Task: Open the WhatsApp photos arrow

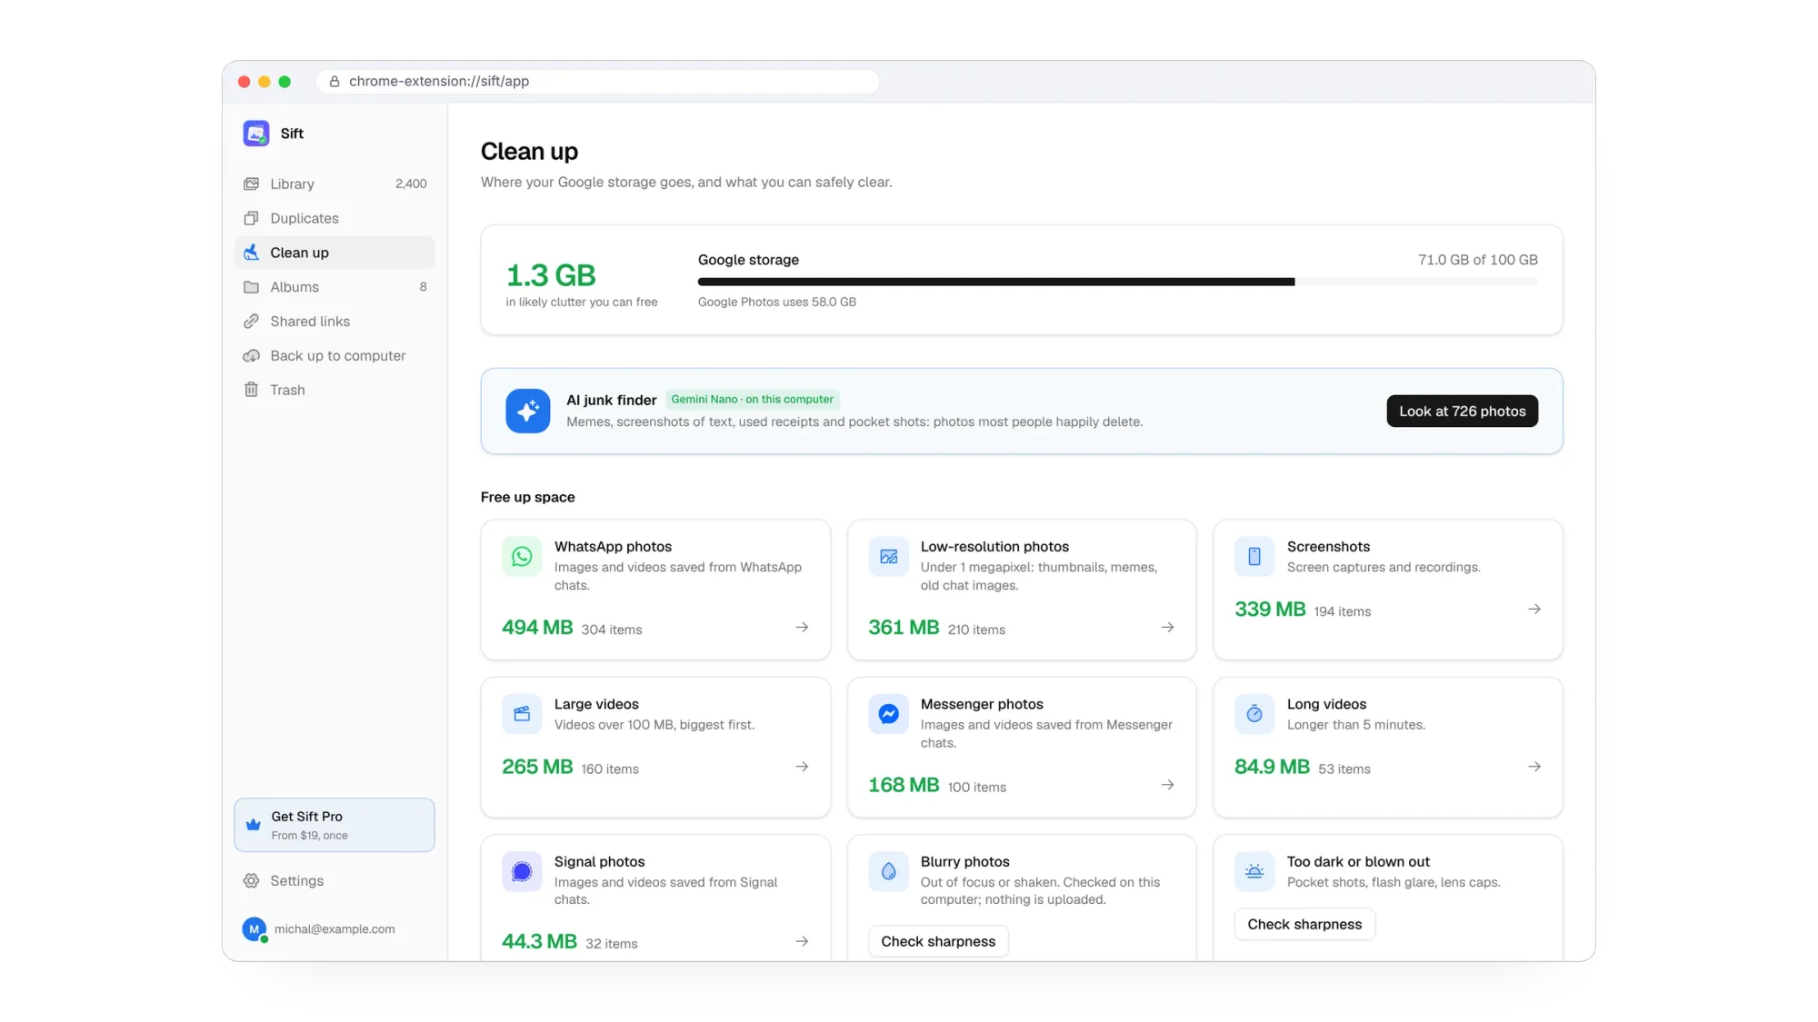Action: tap(802, 628)
